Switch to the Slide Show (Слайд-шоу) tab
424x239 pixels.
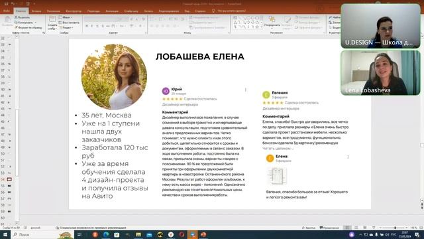131,11
